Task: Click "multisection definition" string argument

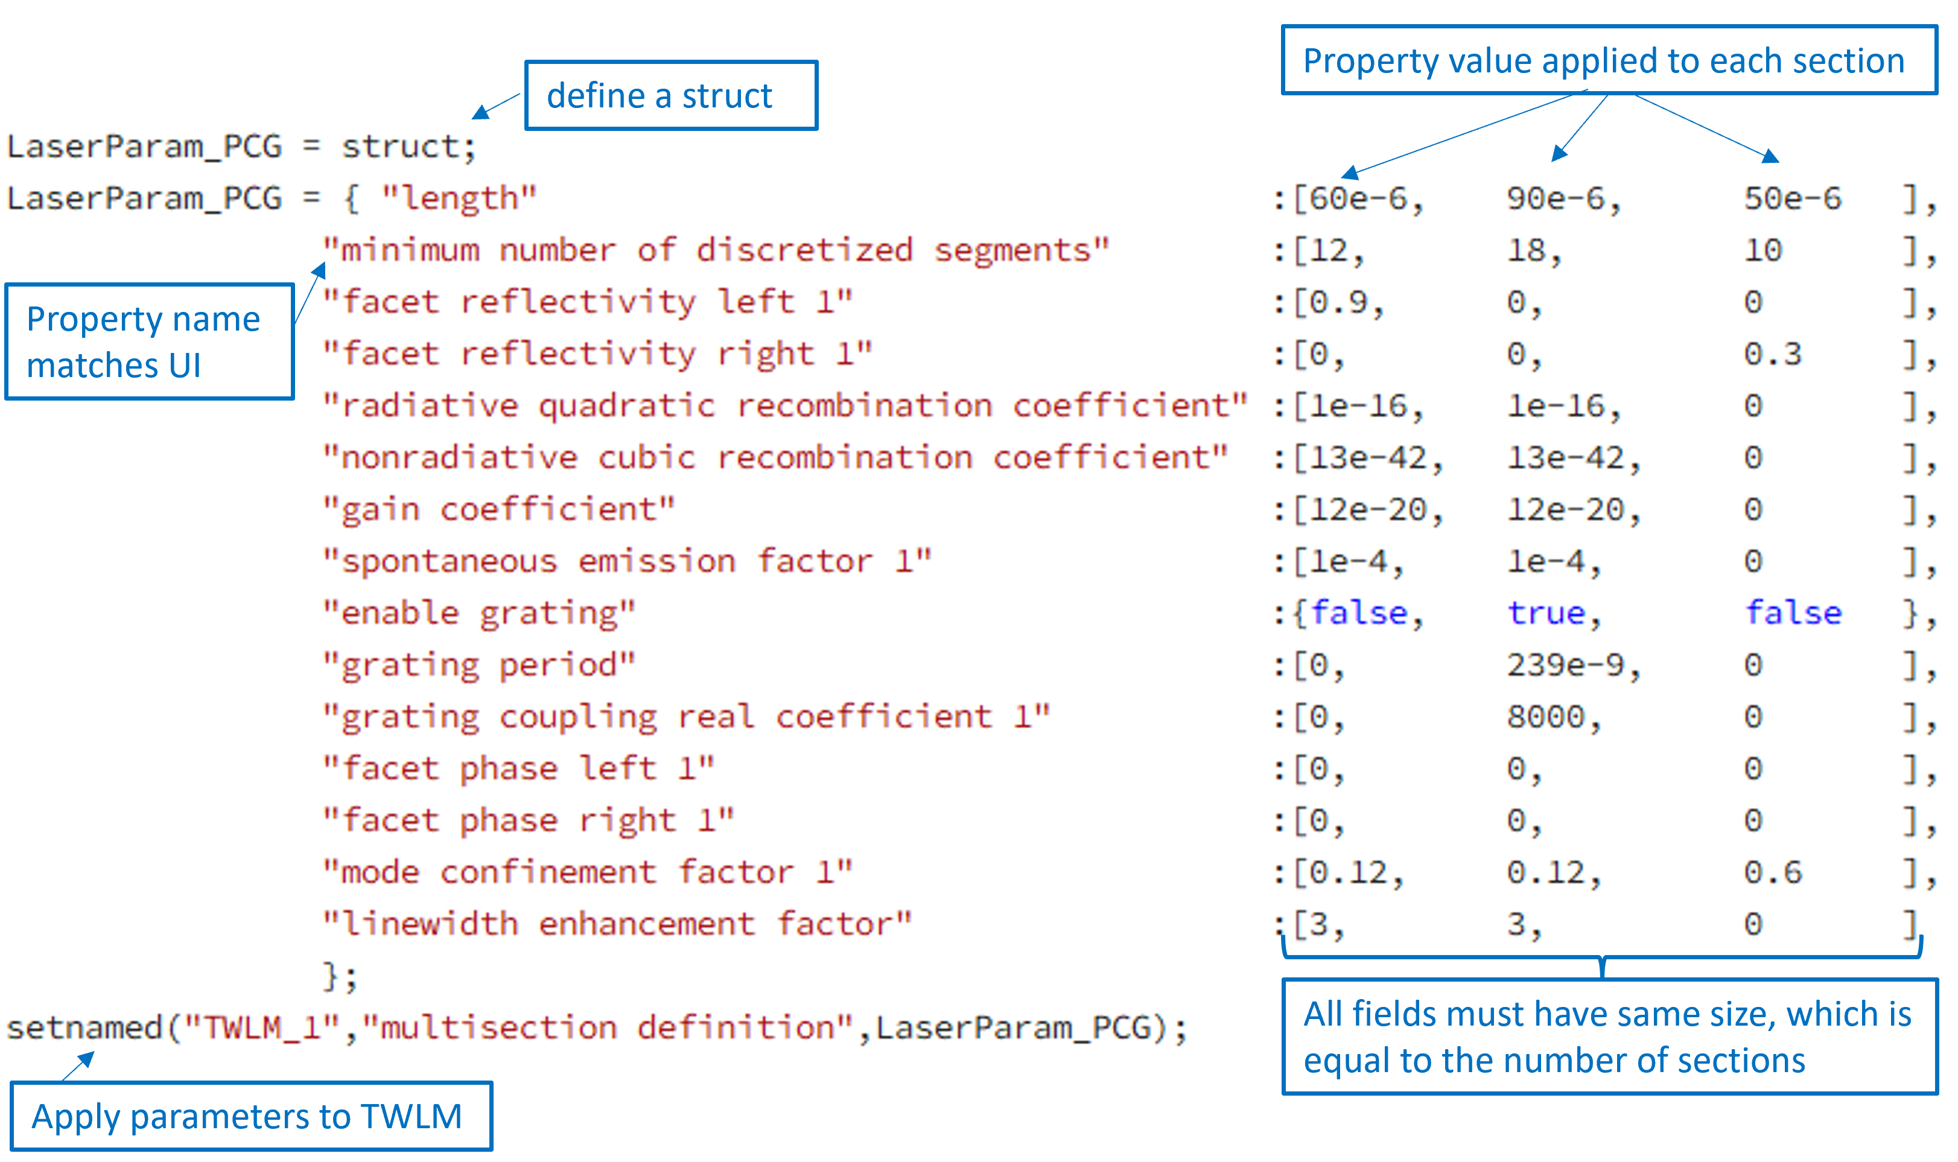Action: click(x=608, y=1028)
